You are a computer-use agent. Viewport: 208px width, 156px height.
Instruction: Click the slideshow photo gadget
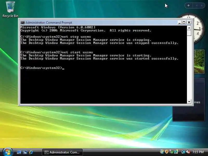pyautogui.click(x=199, y=62)
